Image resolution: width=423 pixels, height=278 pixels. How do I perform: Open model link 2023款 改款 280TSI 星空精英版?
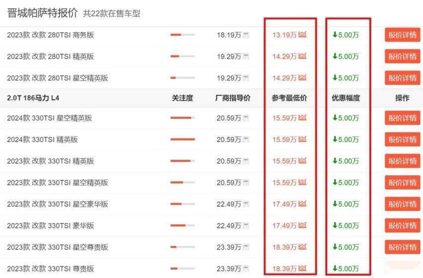click(58, 78)
